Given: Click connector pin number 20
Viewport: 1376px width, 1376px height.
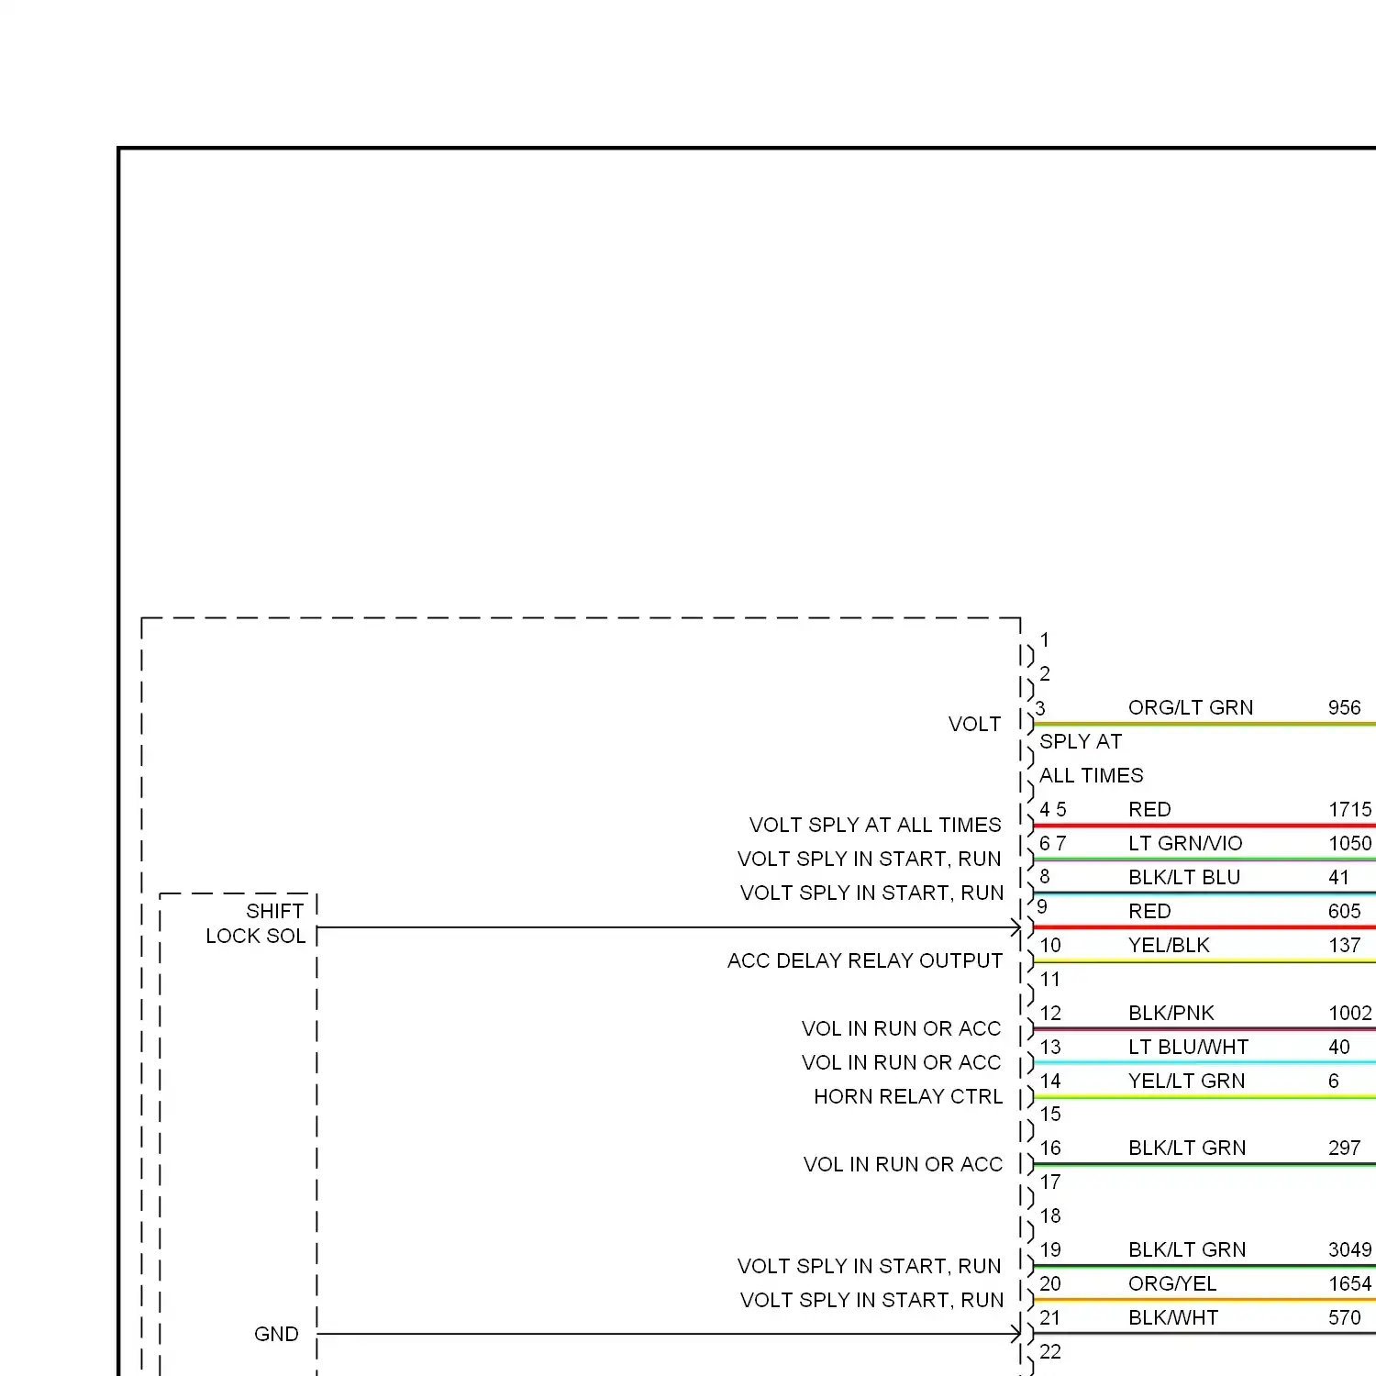Looking at the screenshot, I should click(1050, 1283).
